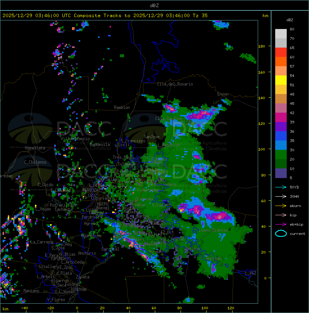Click the 180 km tick on vertical axis
The height and width of the screenshot is (313, 309).
[261, 46]
